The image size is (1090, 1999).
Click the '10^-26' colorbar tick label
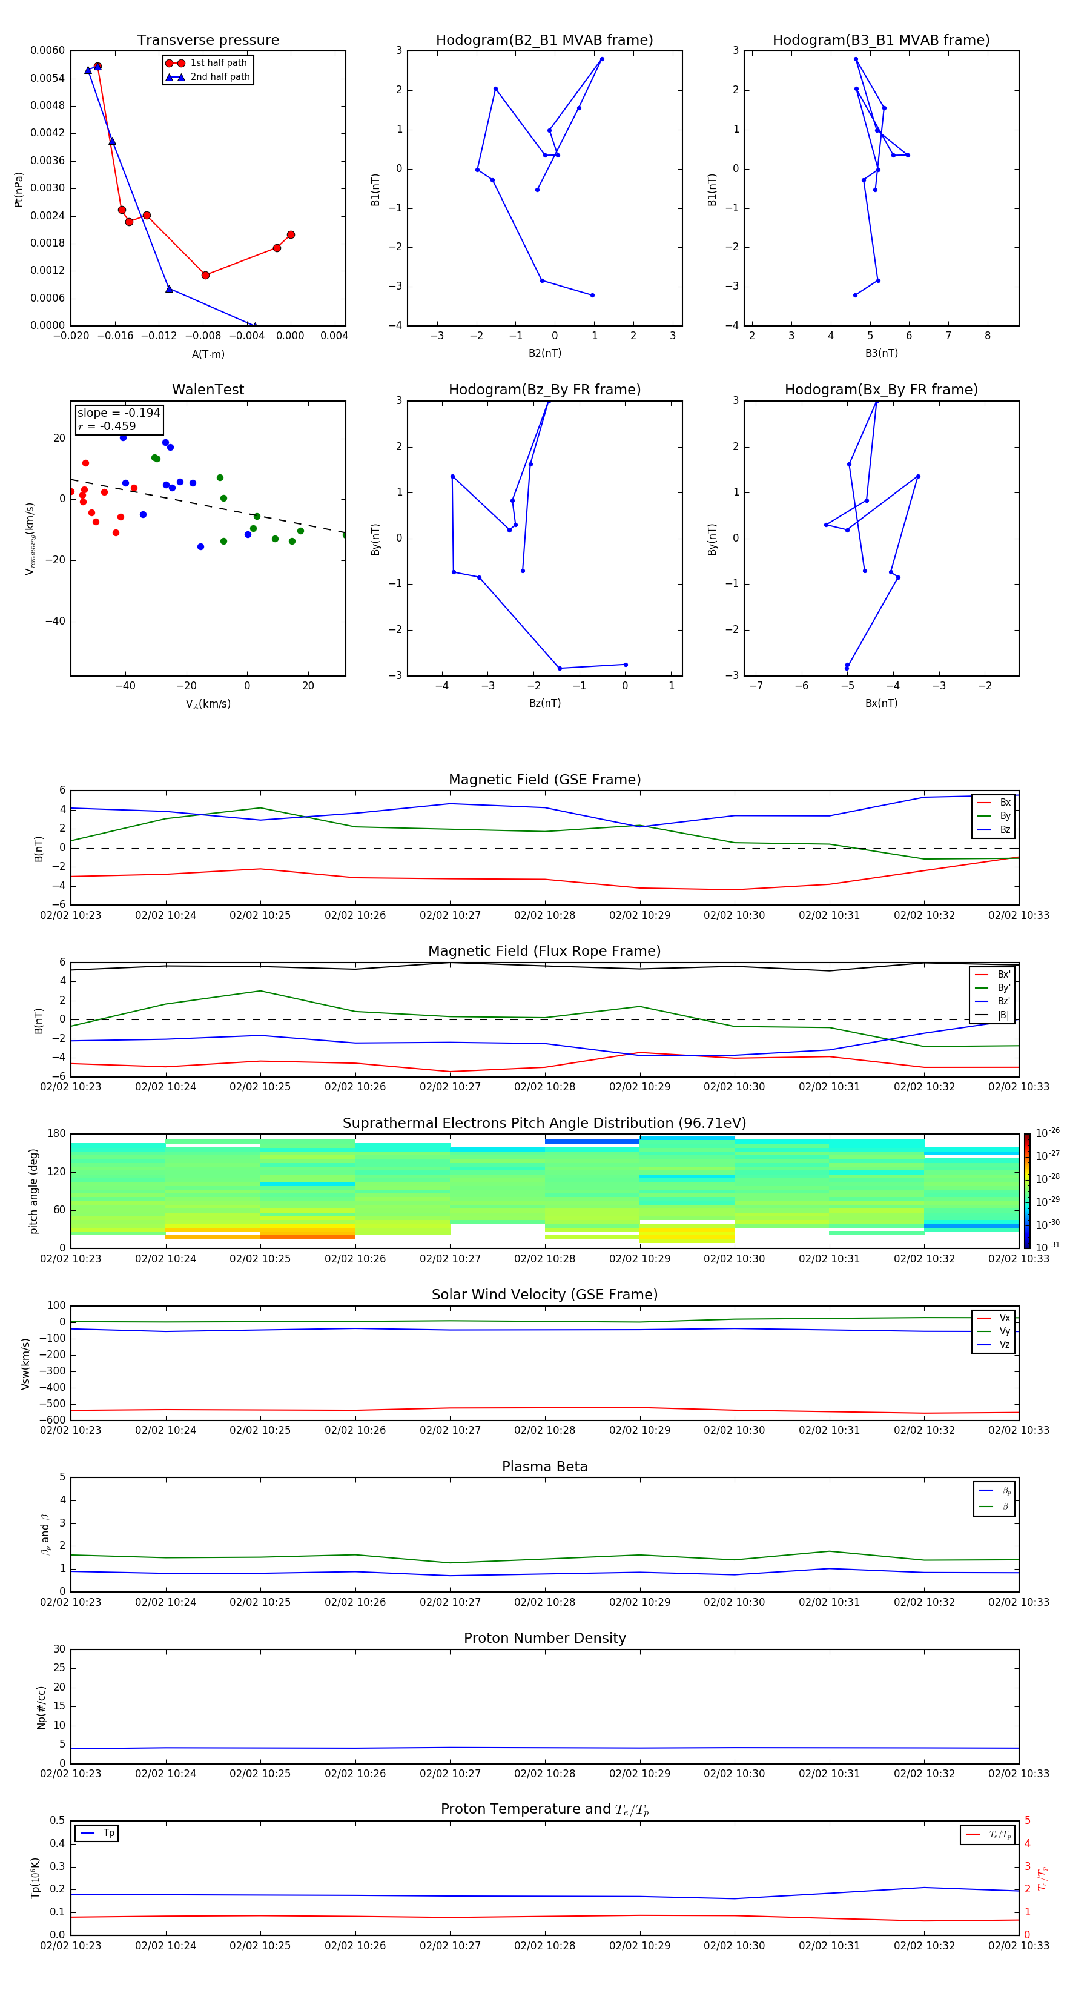[x=1048, y=1133]
